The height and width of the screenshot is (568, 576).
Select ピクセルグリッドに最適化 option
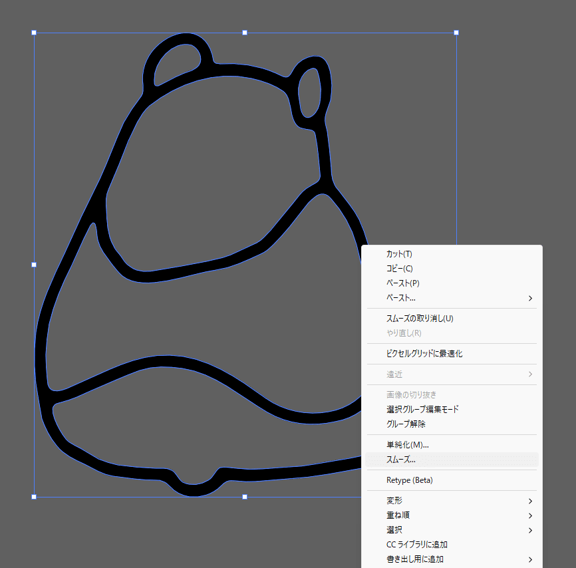tap(452, 354)
